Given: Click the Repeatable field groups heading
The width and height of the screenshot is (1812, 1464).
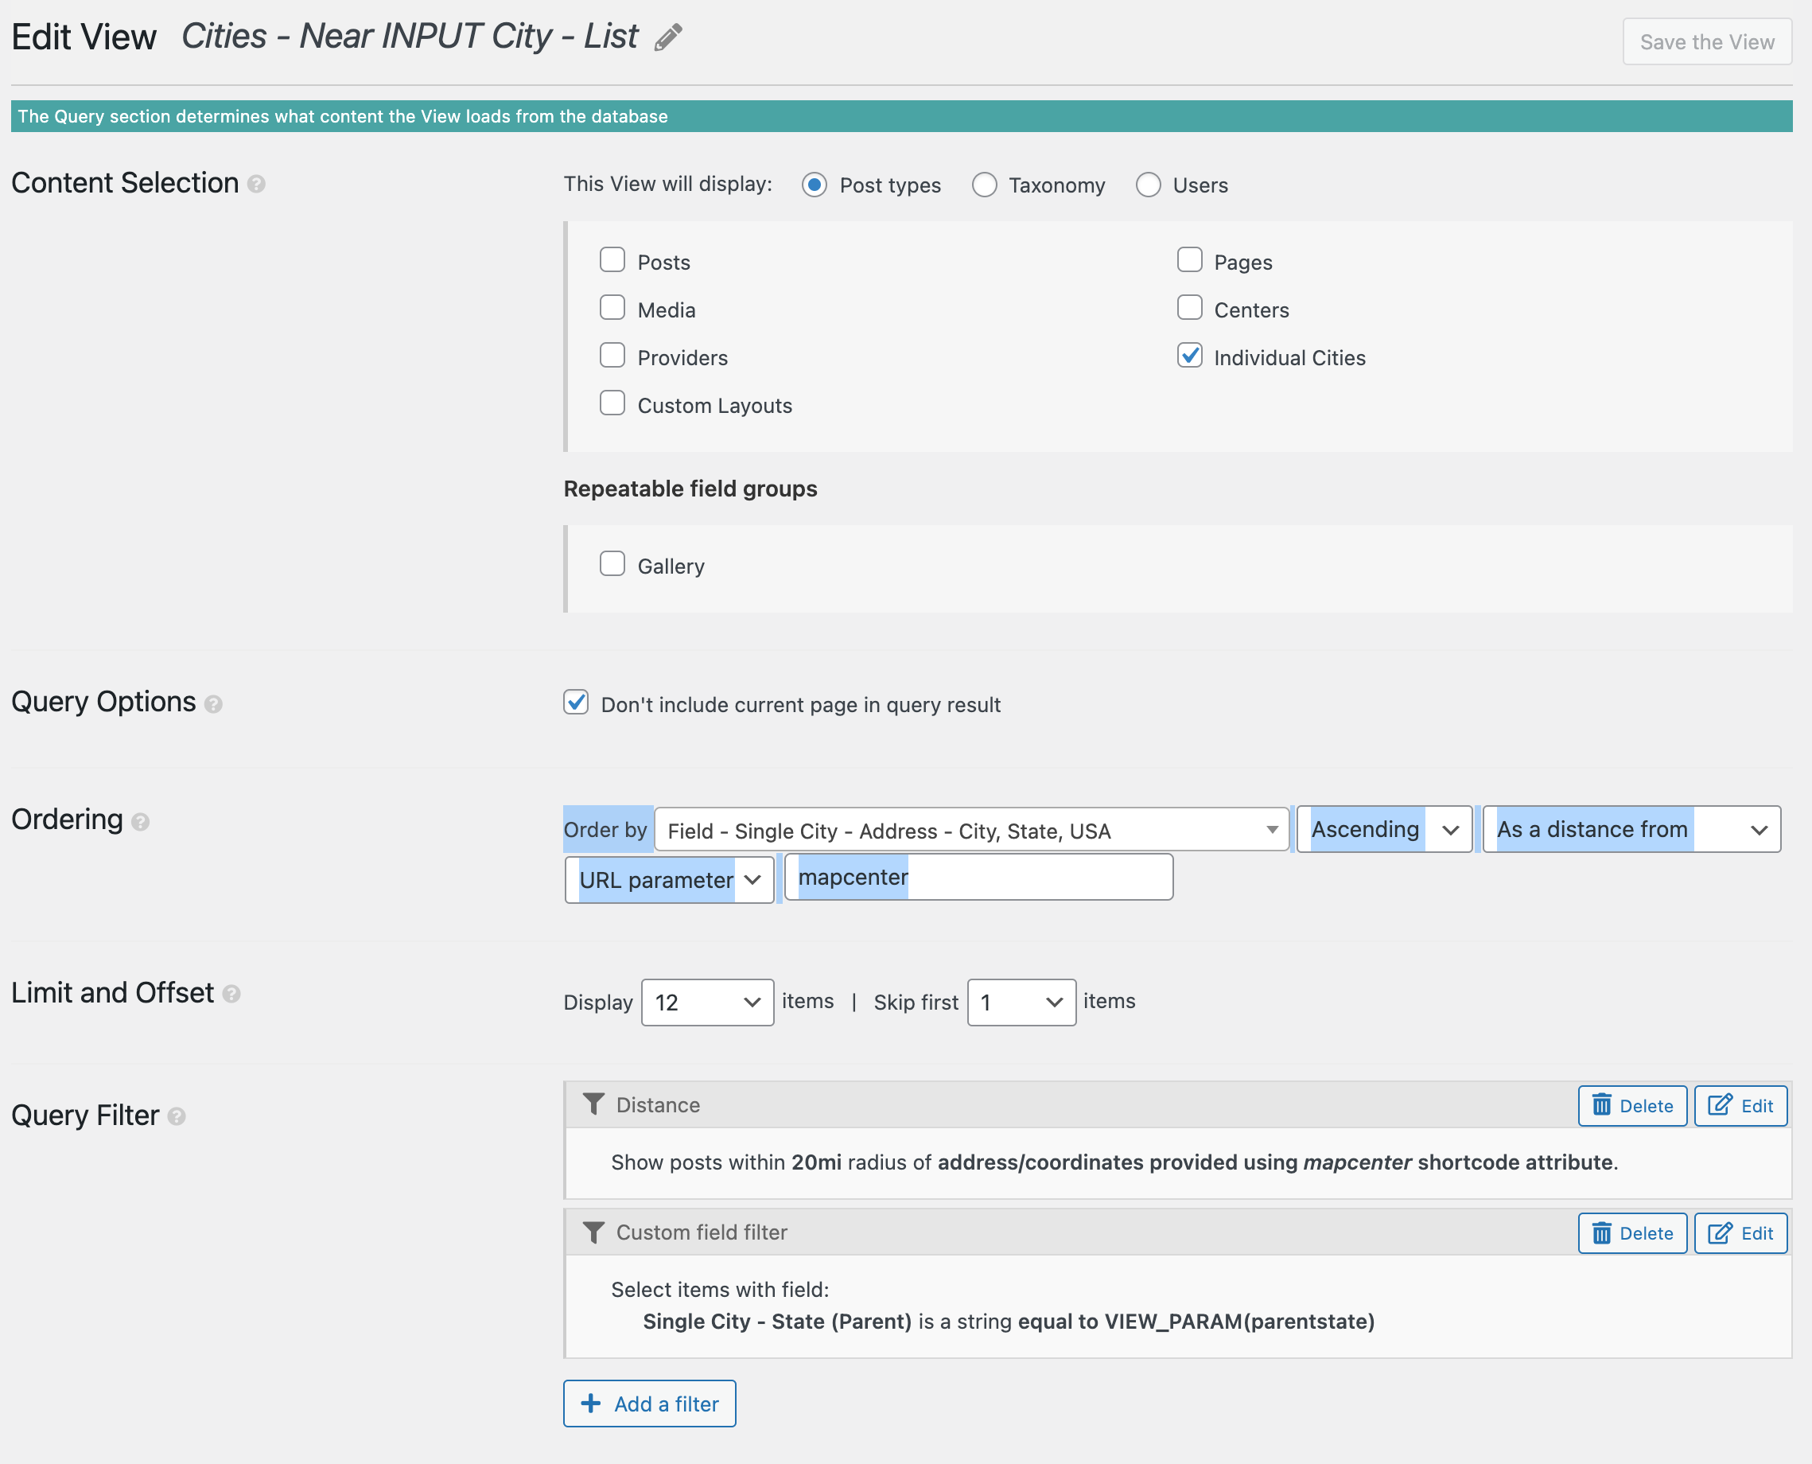Looking at the screenshot, I should 690,489.
